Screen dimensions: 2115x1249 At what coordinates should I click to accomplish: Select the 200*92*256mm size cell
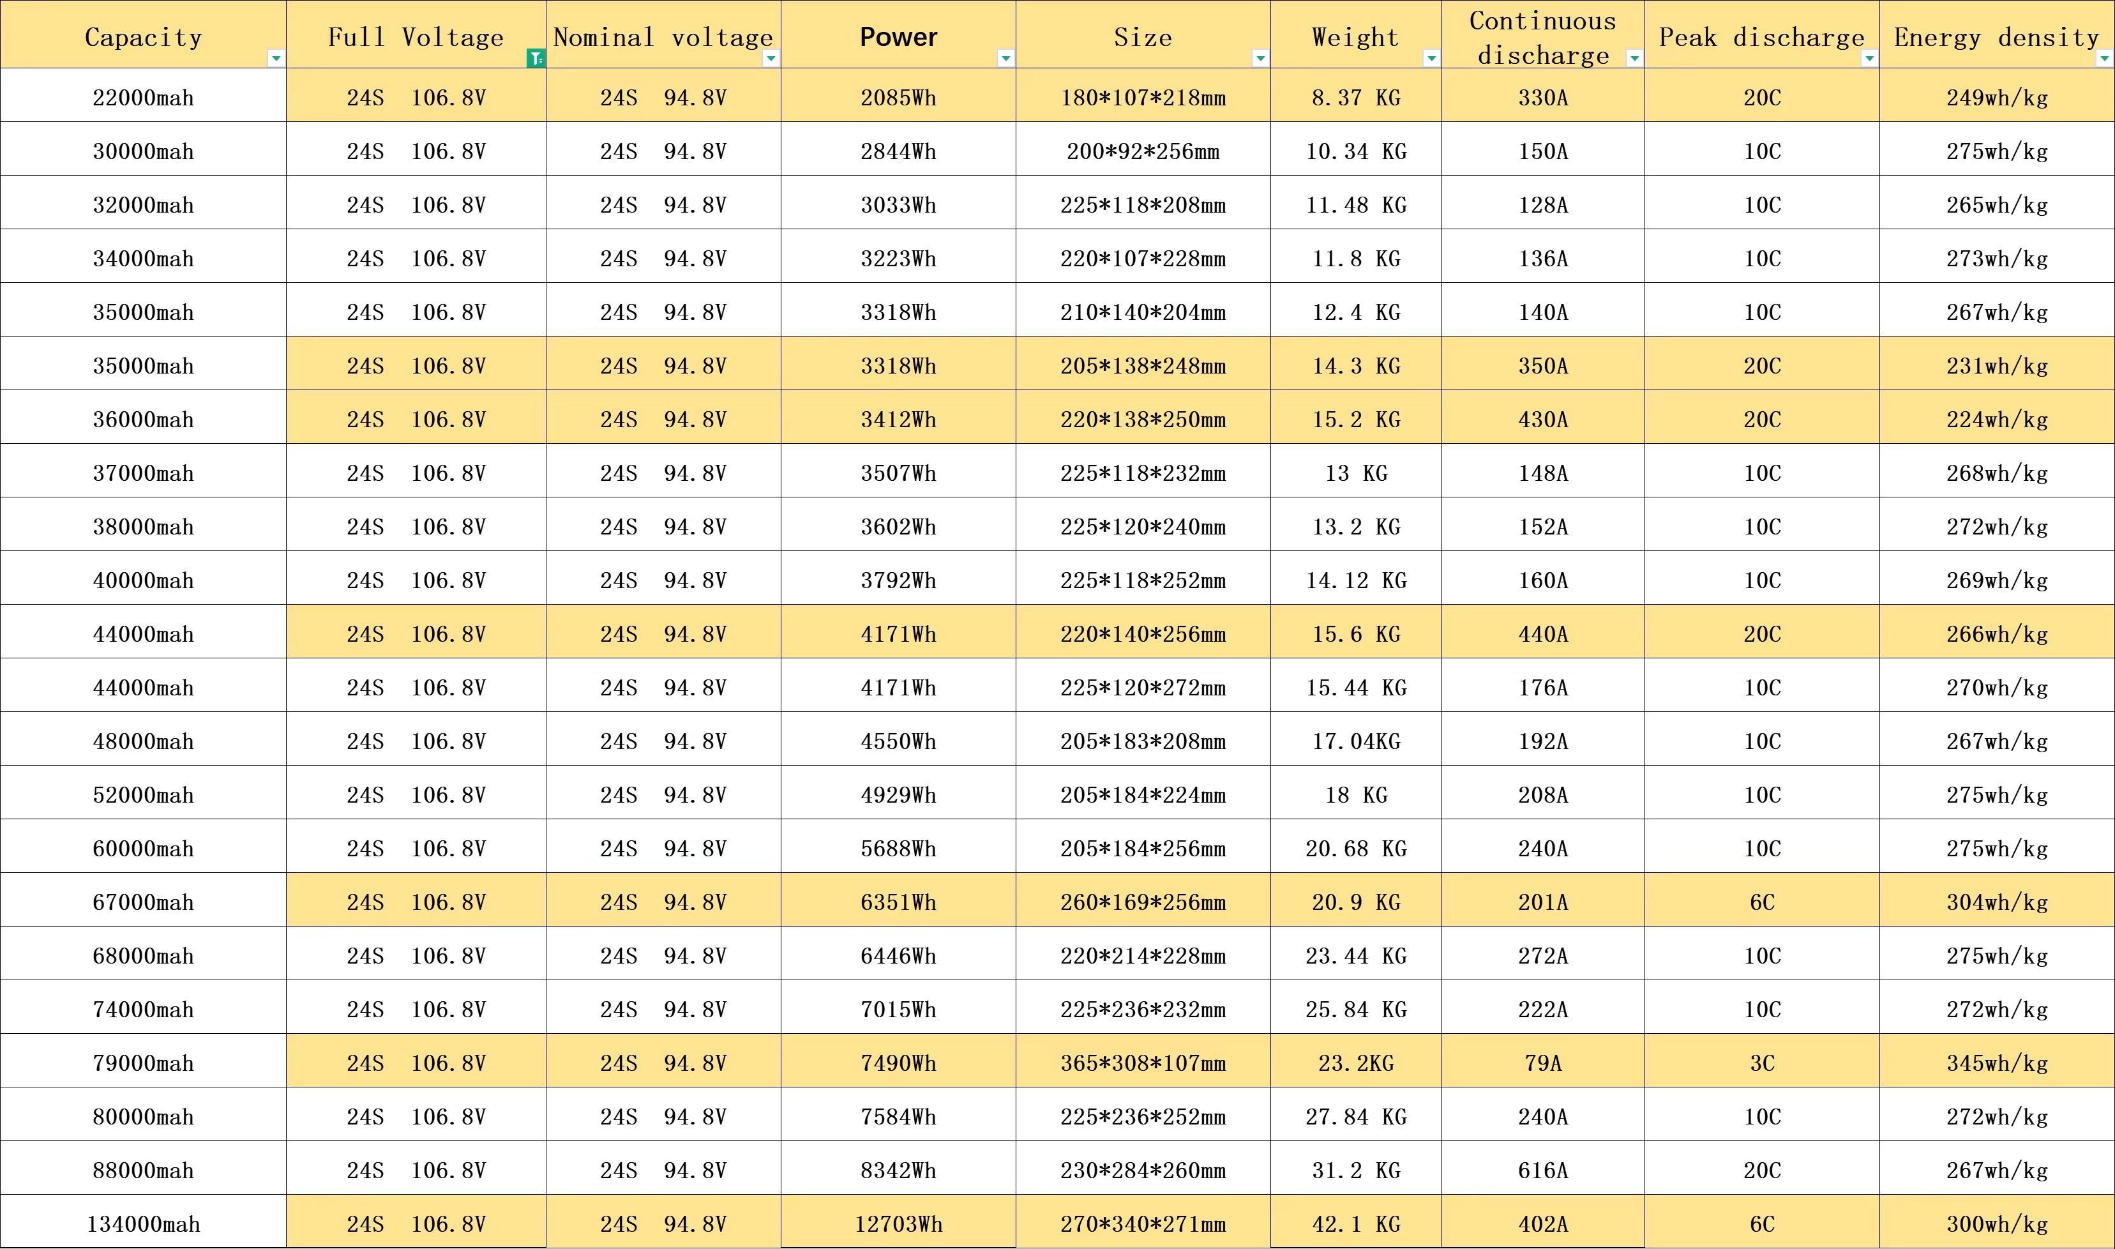(1143, 150)
